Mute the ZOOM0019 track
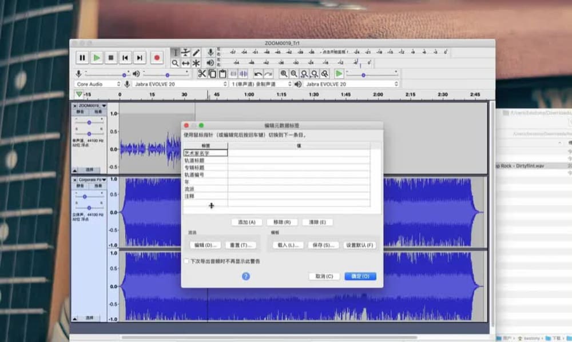Image resolution: width=572 pixels, height=342 pixels. pos(80,112)
